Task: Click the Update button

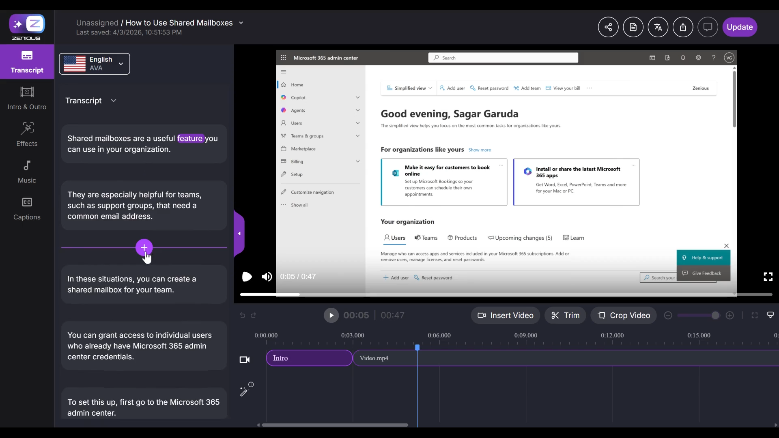Action: (x=739, y=27)
